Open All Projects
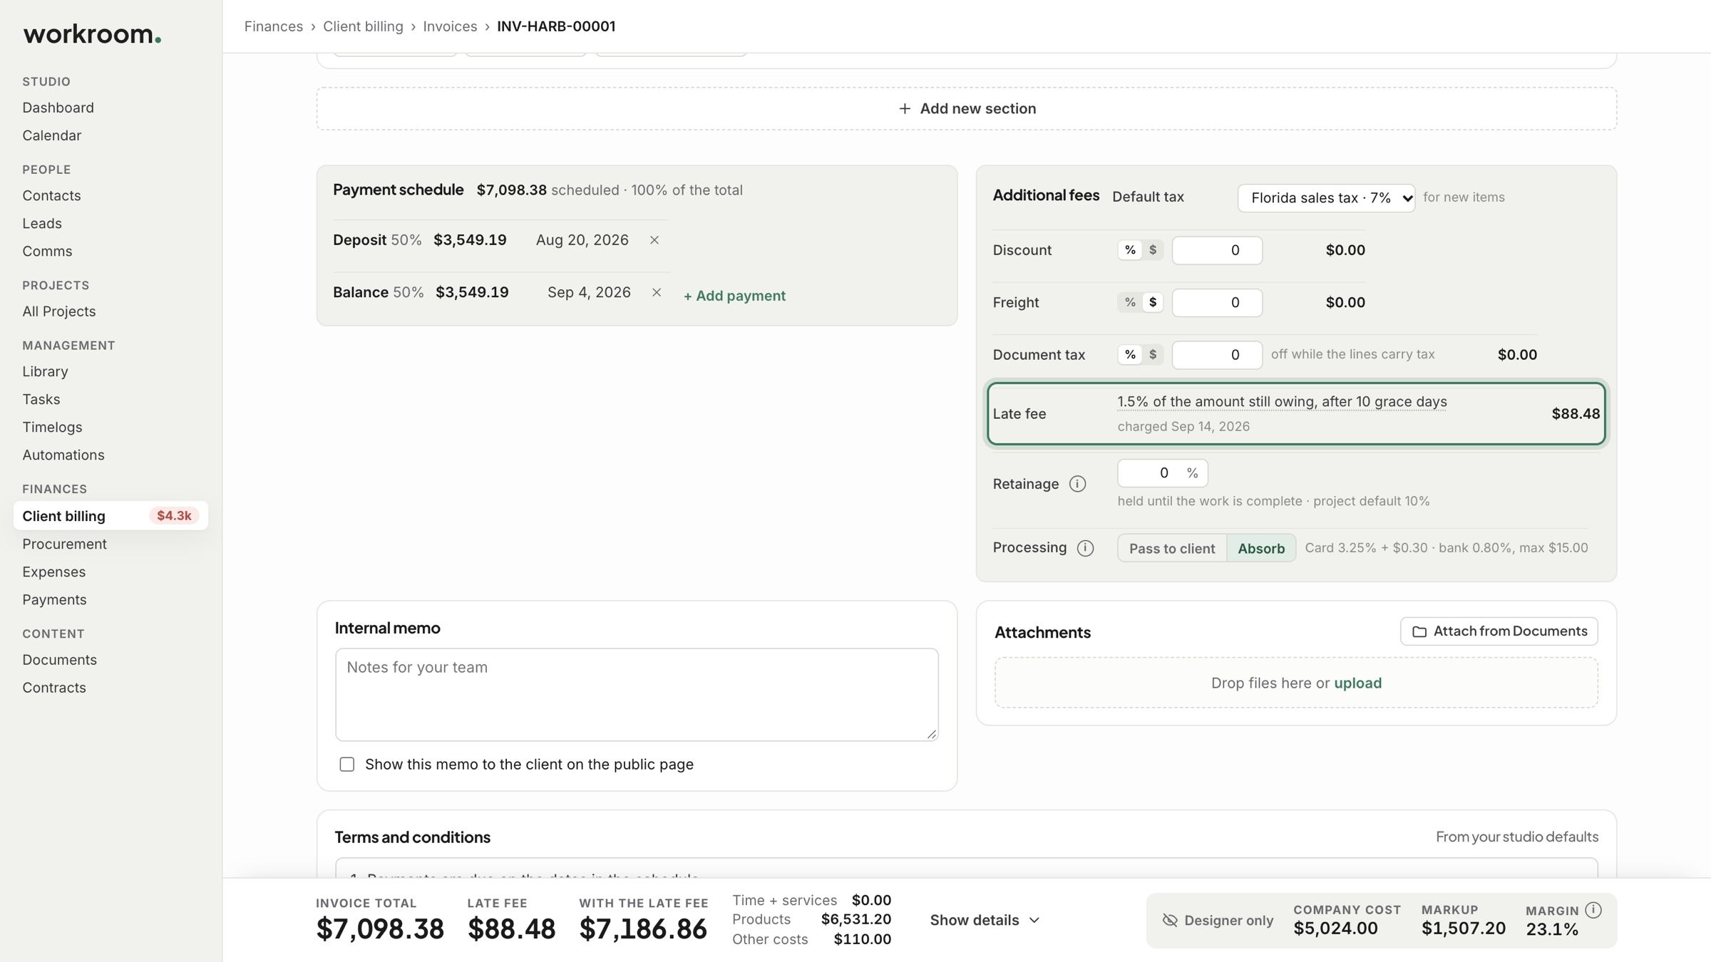 [x=58, y=311]
